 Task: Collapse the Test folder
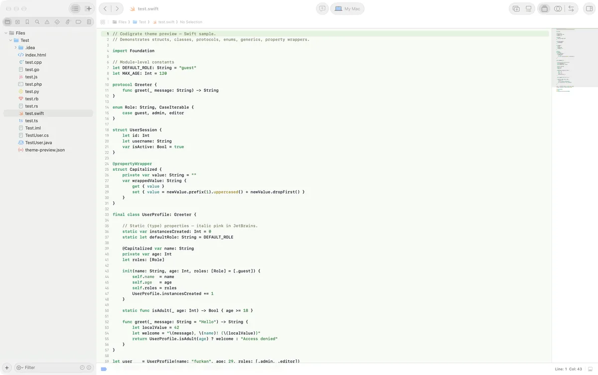(x=11, y=40)
